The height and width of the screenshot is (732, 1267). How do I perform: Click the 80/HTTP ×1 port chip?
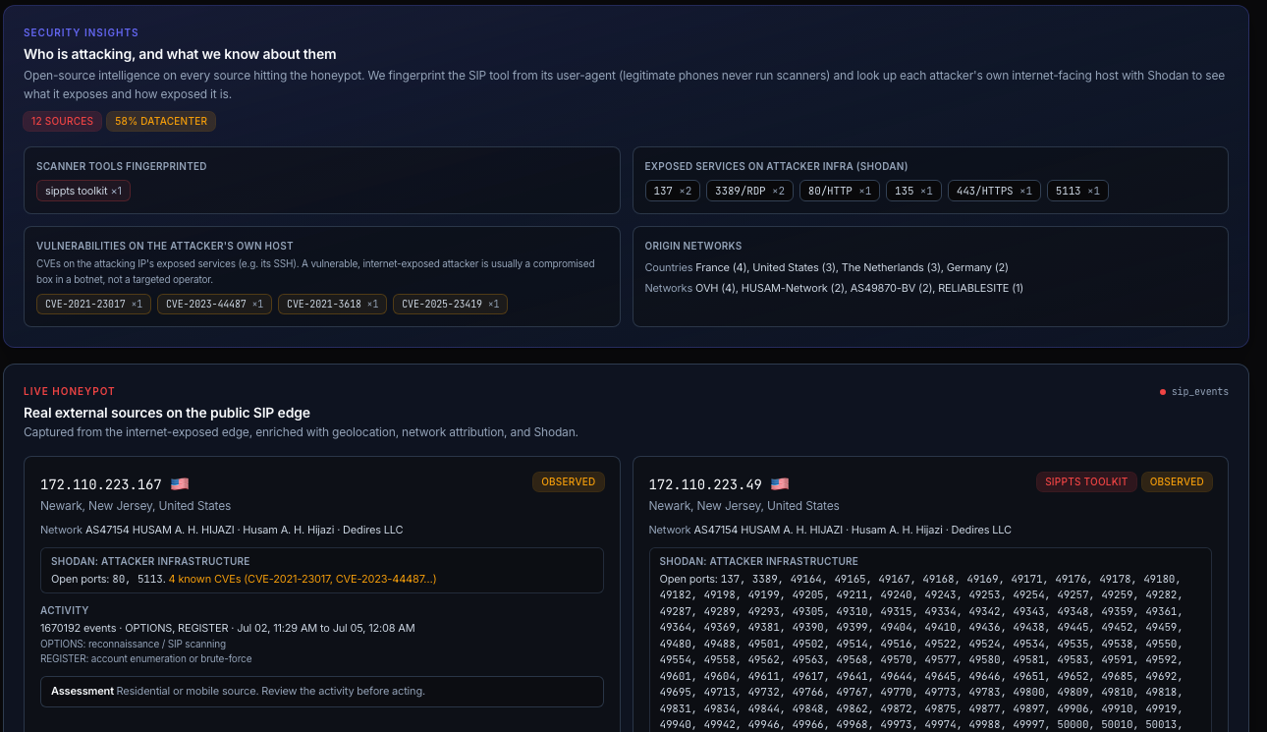coord(840,191)
